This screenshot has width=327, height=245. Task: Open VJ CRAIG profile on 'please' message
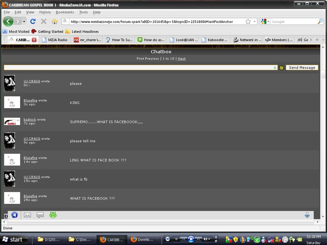[x=32, y=81]
